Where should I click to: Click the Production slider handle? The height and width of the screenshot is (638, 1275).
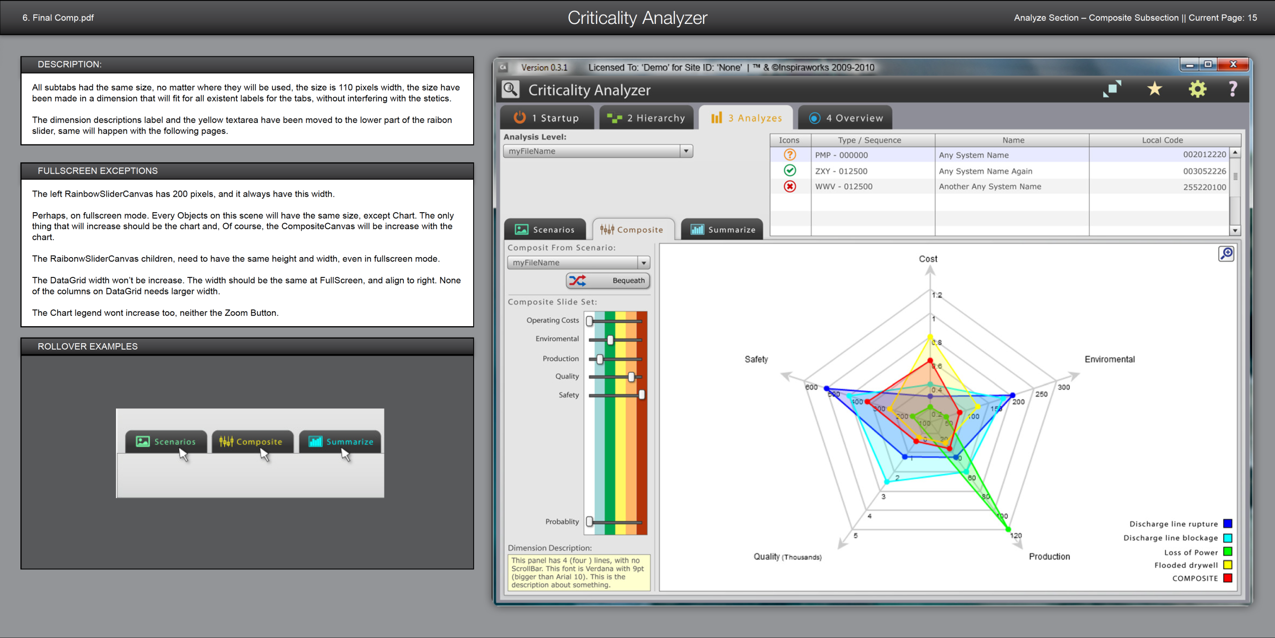600,359
